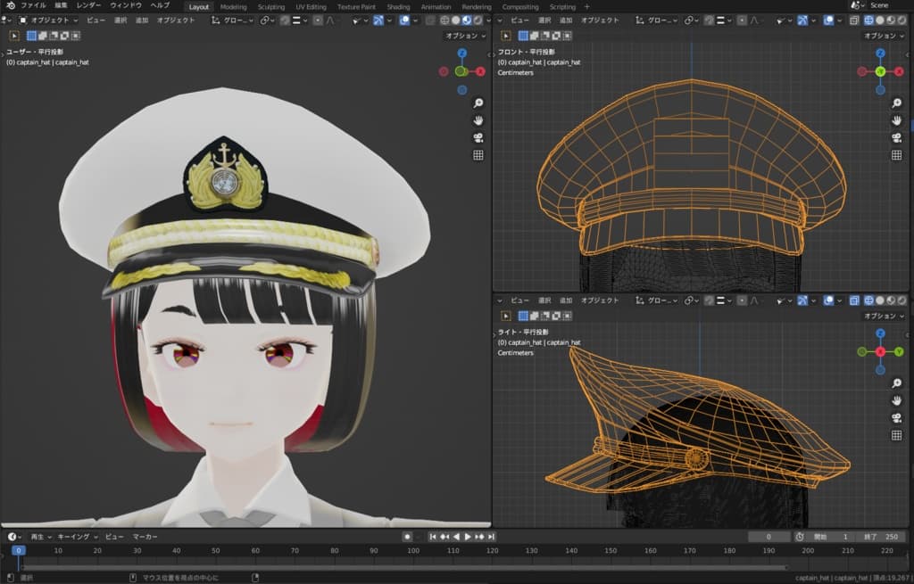914x584 pixels.
Task: Click the red X axis on left gizmo
Action: [x=480, y=71]
